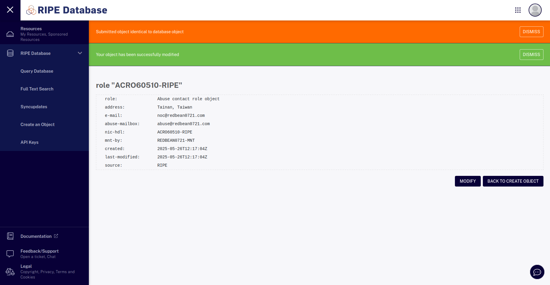Open the apps grid menu
This screenshot has width=550, height=285.
click(518, 10)
